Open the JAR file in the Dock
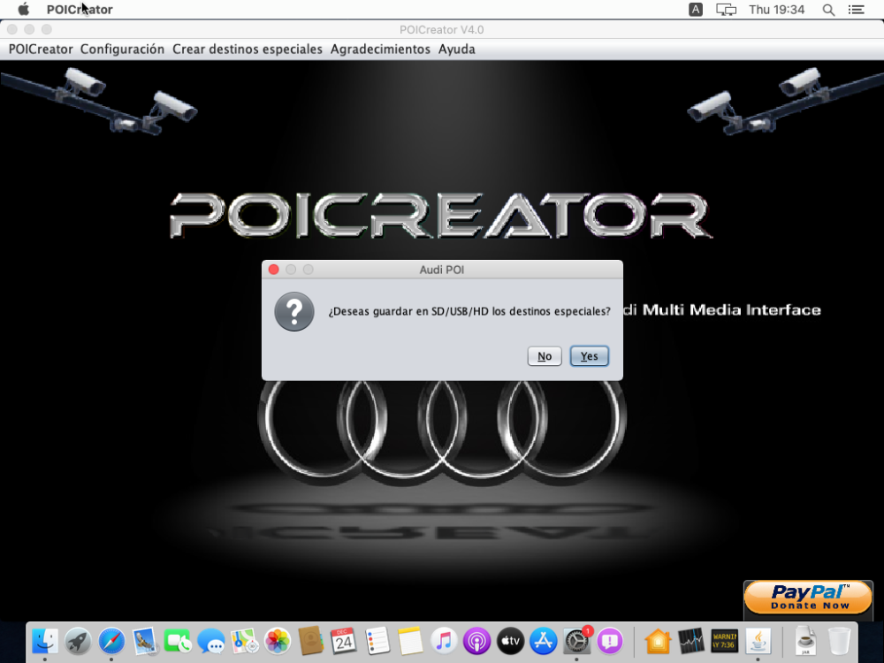 [805, 641]
